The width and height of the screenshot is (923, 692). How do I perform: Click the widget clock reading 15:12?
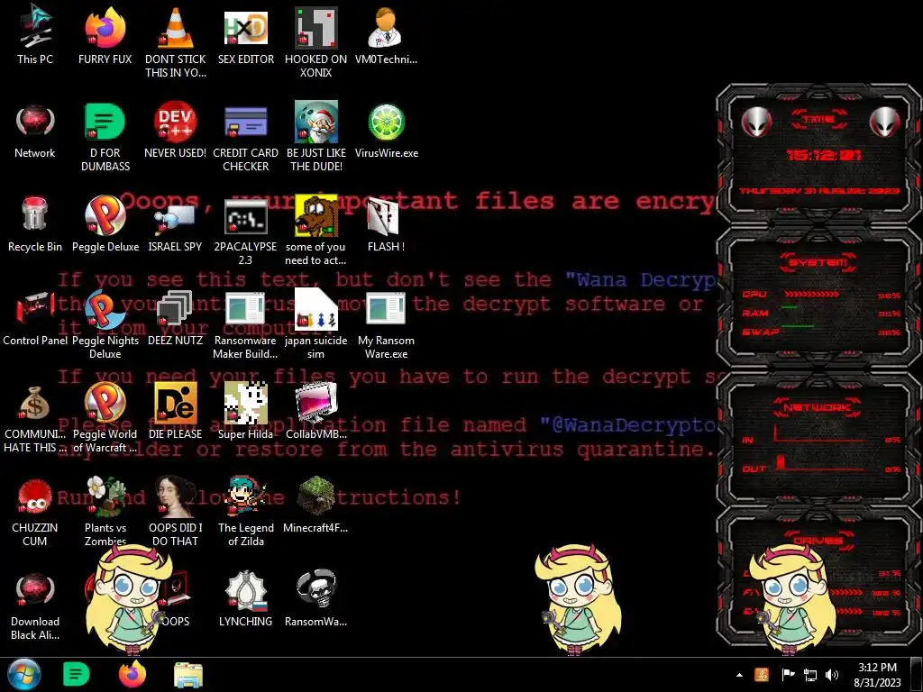(824, 155)
